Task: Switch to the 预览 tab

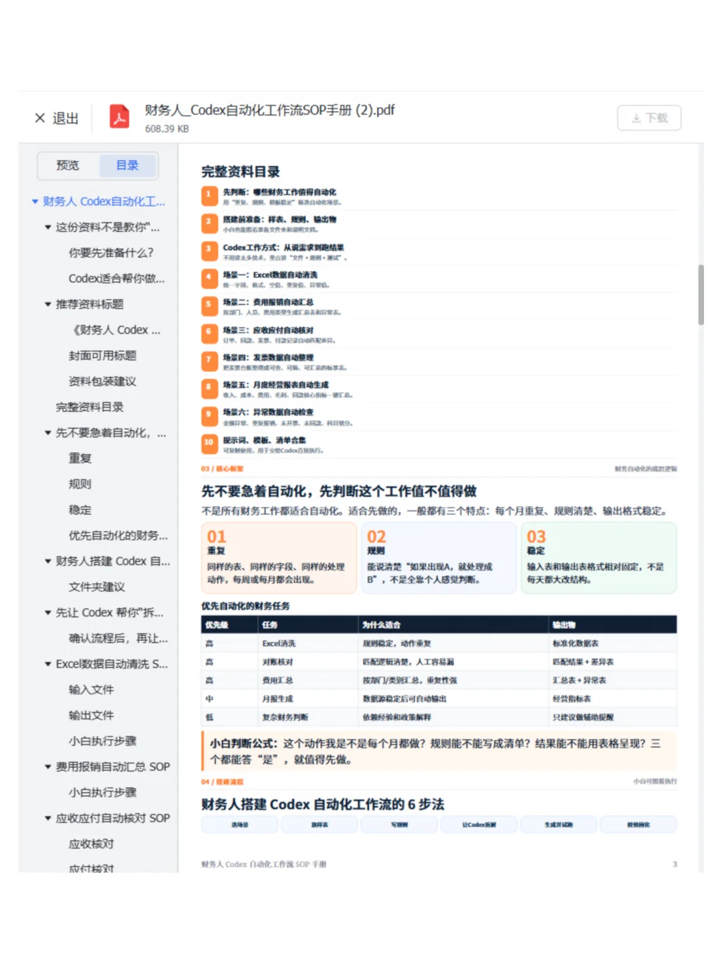Action: (x=68, y=165)
